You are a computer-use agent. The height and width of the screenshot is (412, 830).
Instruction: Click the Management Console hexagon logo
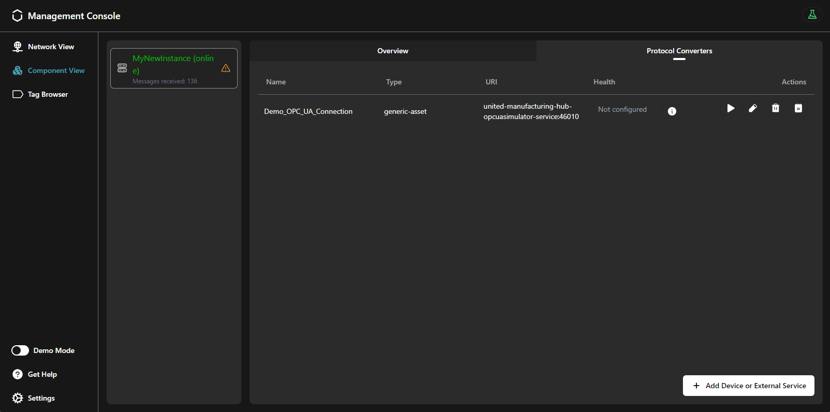tap(17, 16)
